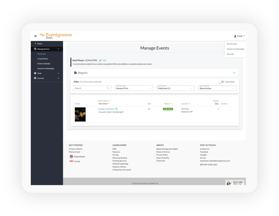Open the Display Order dropdown
This screenshot has height=216, width=279.
coord(134,88)
